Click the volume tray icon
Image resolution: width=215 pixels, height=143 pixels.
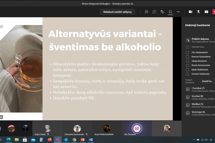206,140
